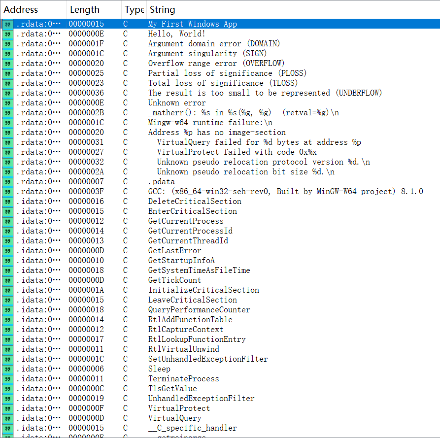Click icon beside VirtualProtect import row
This screenshot has width=440, height=438.
8,408
